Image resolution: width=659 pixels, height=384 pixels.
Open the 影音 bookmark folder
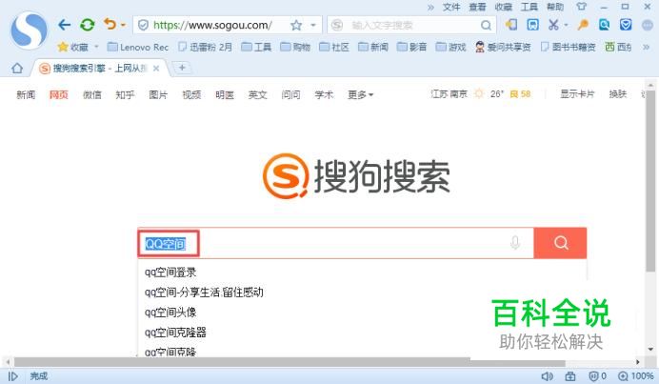click(411, 47)
